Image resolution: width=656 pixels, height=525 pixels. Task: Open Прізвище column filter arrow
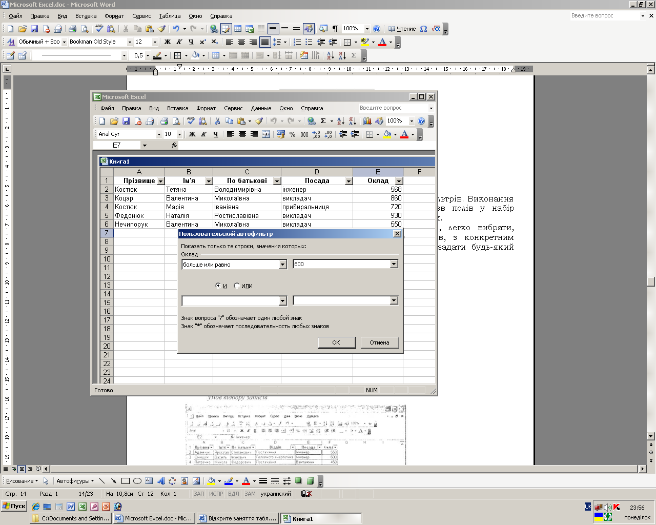tap(160, 181)
